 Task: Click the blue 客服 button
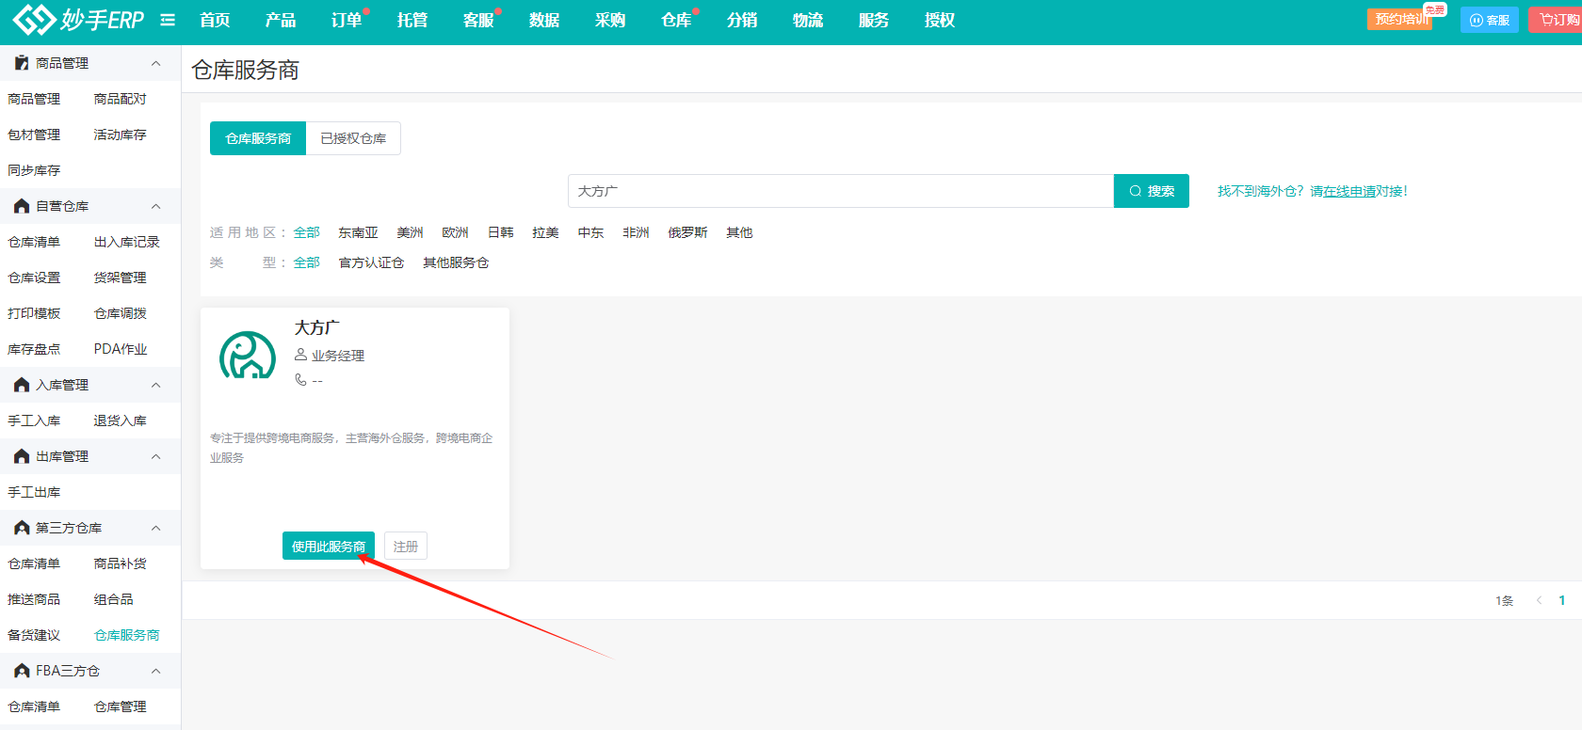pyautogui.click(x=1490, y=20)
